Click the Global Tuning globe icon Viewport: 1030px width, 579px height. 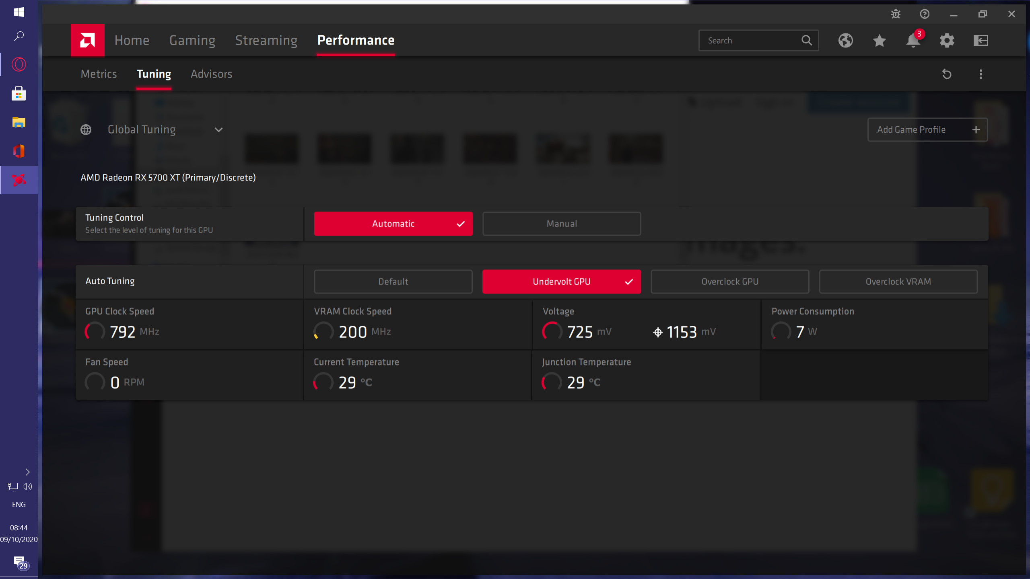(86, 129)
